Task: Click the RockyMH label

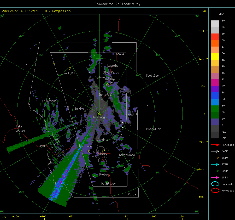Action: [x=69, y=73]
